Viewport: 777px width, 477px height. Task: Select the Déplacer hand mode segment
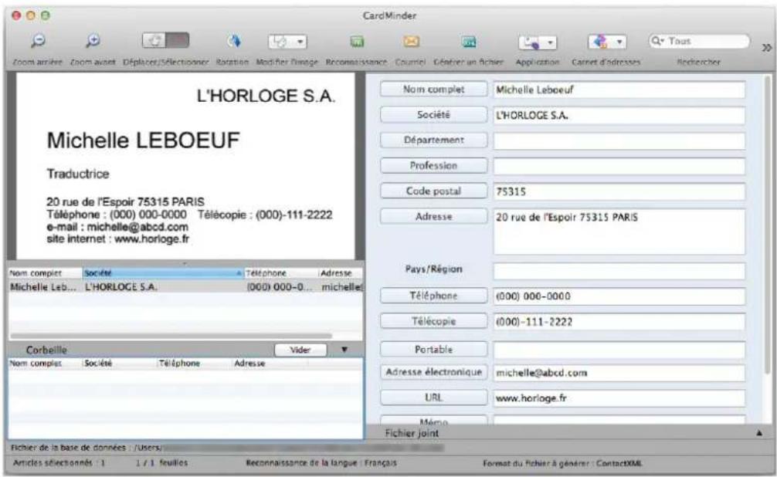tap(154, 41)
